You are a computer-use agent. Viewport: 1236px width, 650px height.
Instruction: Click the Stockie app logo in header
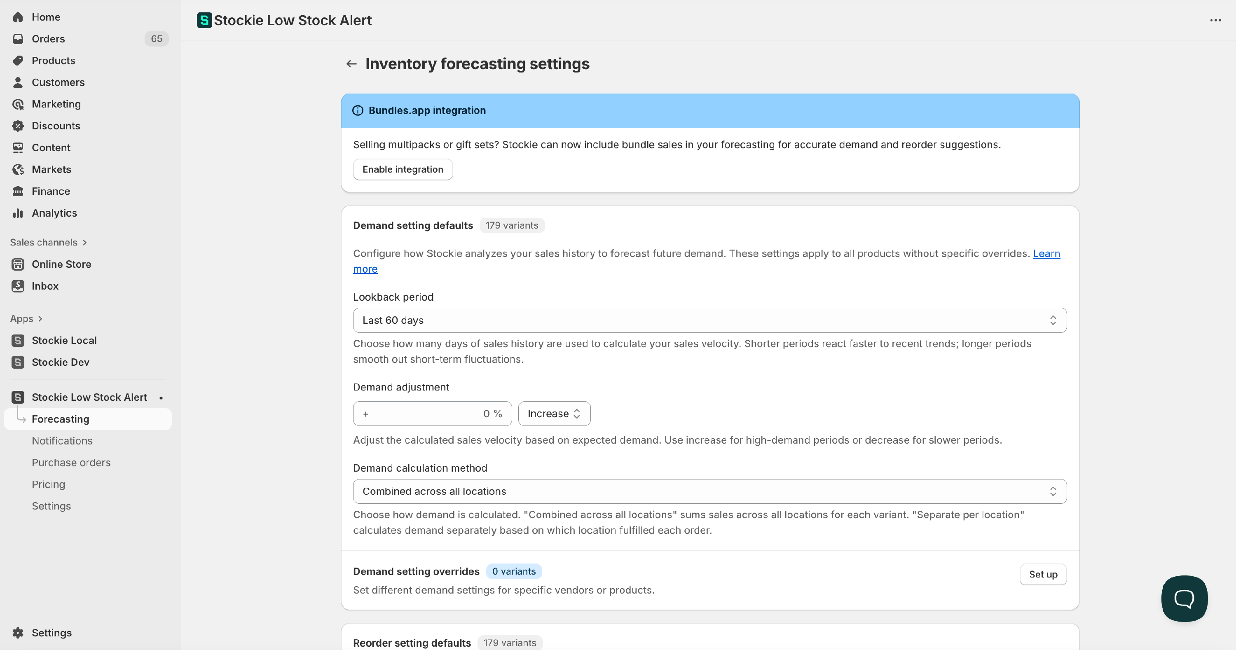pos(204,20)
